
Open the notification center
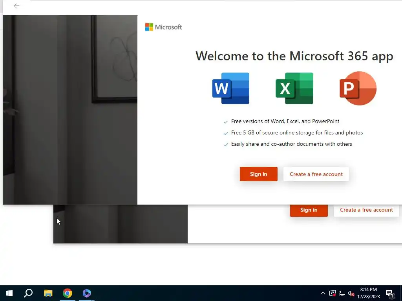pyautogui.click(x=389, y=294)
